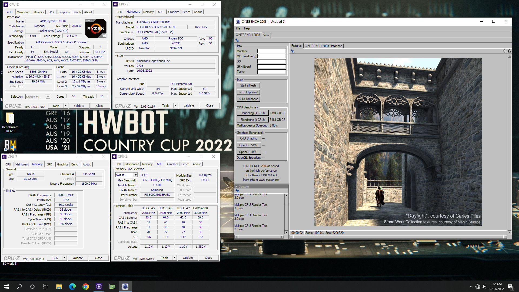Click the picture panel horizontal scrollbar right arrow
The height and width of the screenshot is (292, 519).
coord(505,237)
